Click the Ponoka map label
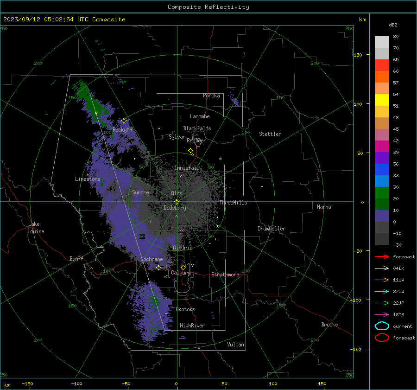The width and height of the screenshot is (417, 390). pyautogui.click(x=211, y=96)
